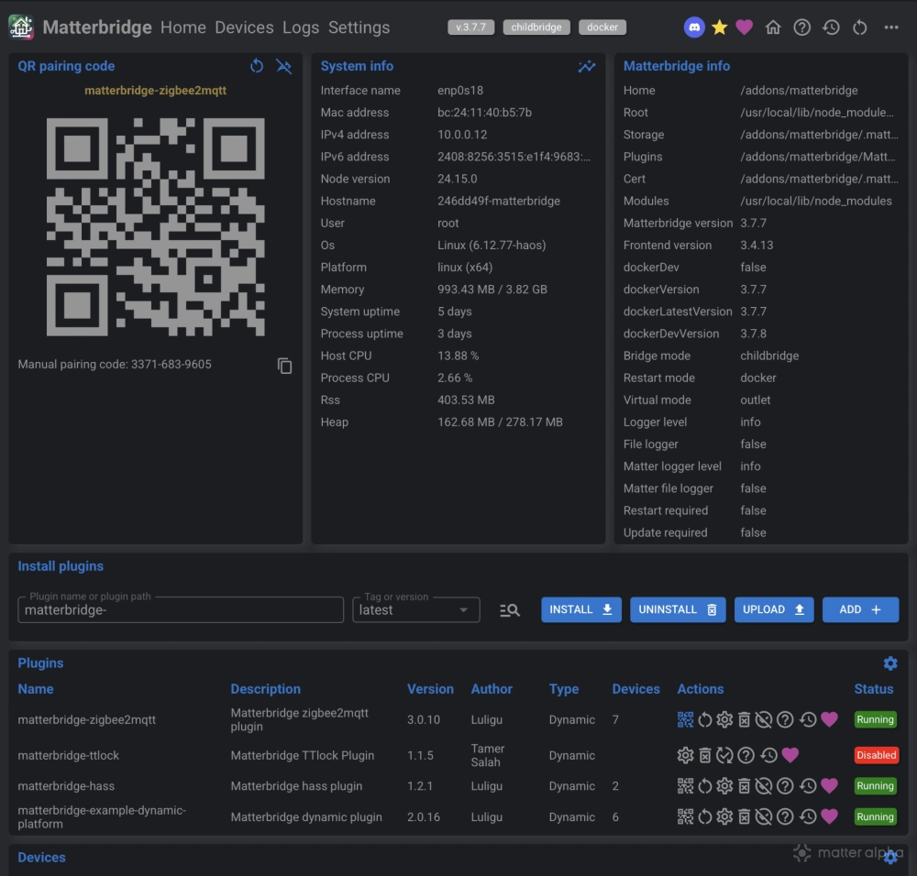Open config gear for matterbridge-zigbee2mqtt
The height and width of the screenshot is (876, 917).
point(724,719)
